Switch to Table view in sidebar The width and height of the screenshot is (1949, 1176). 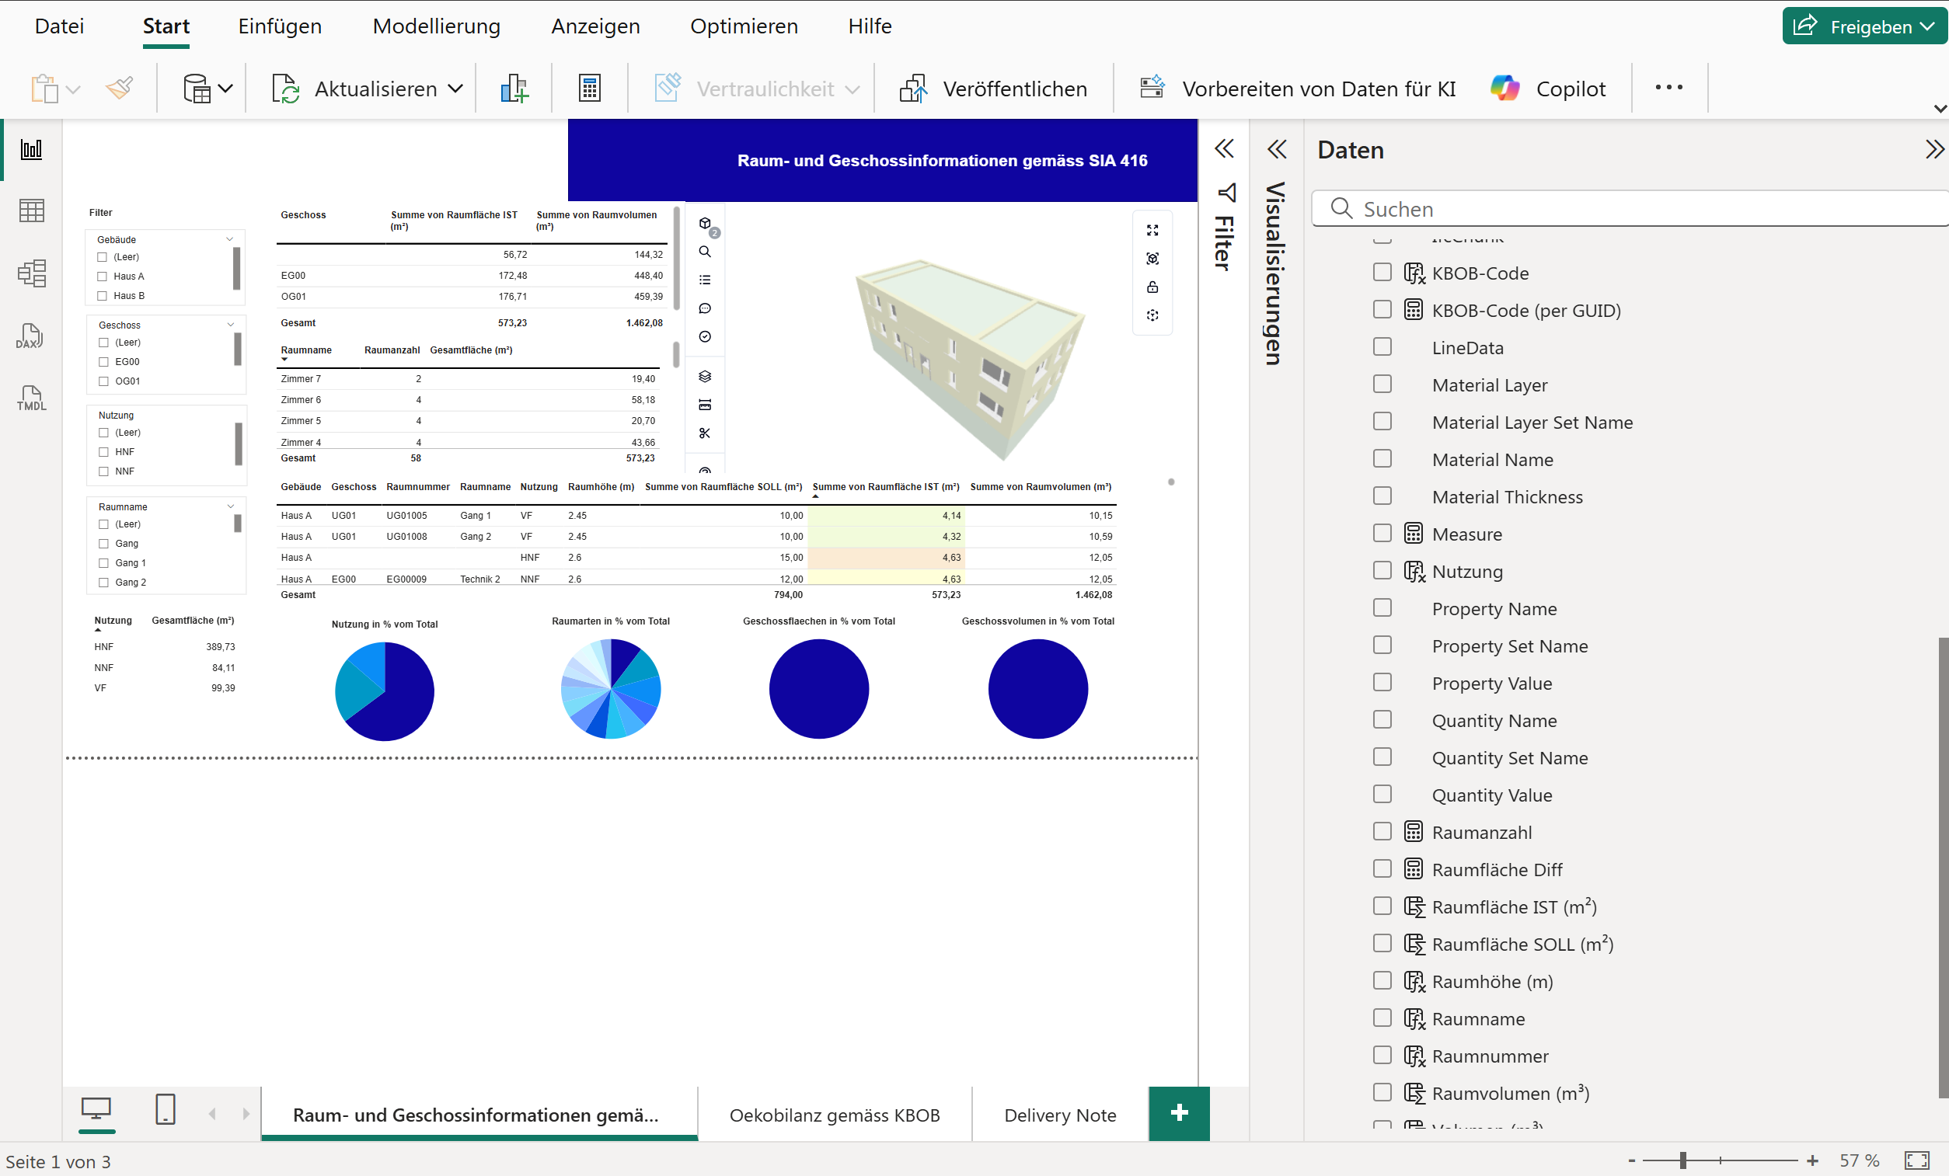tap(31, 210)
